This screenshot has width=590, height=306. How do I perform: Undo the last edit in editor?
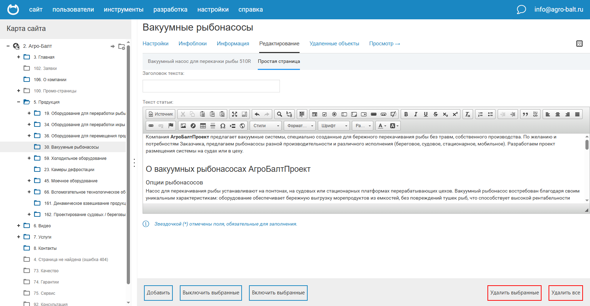tap(257, 114)
